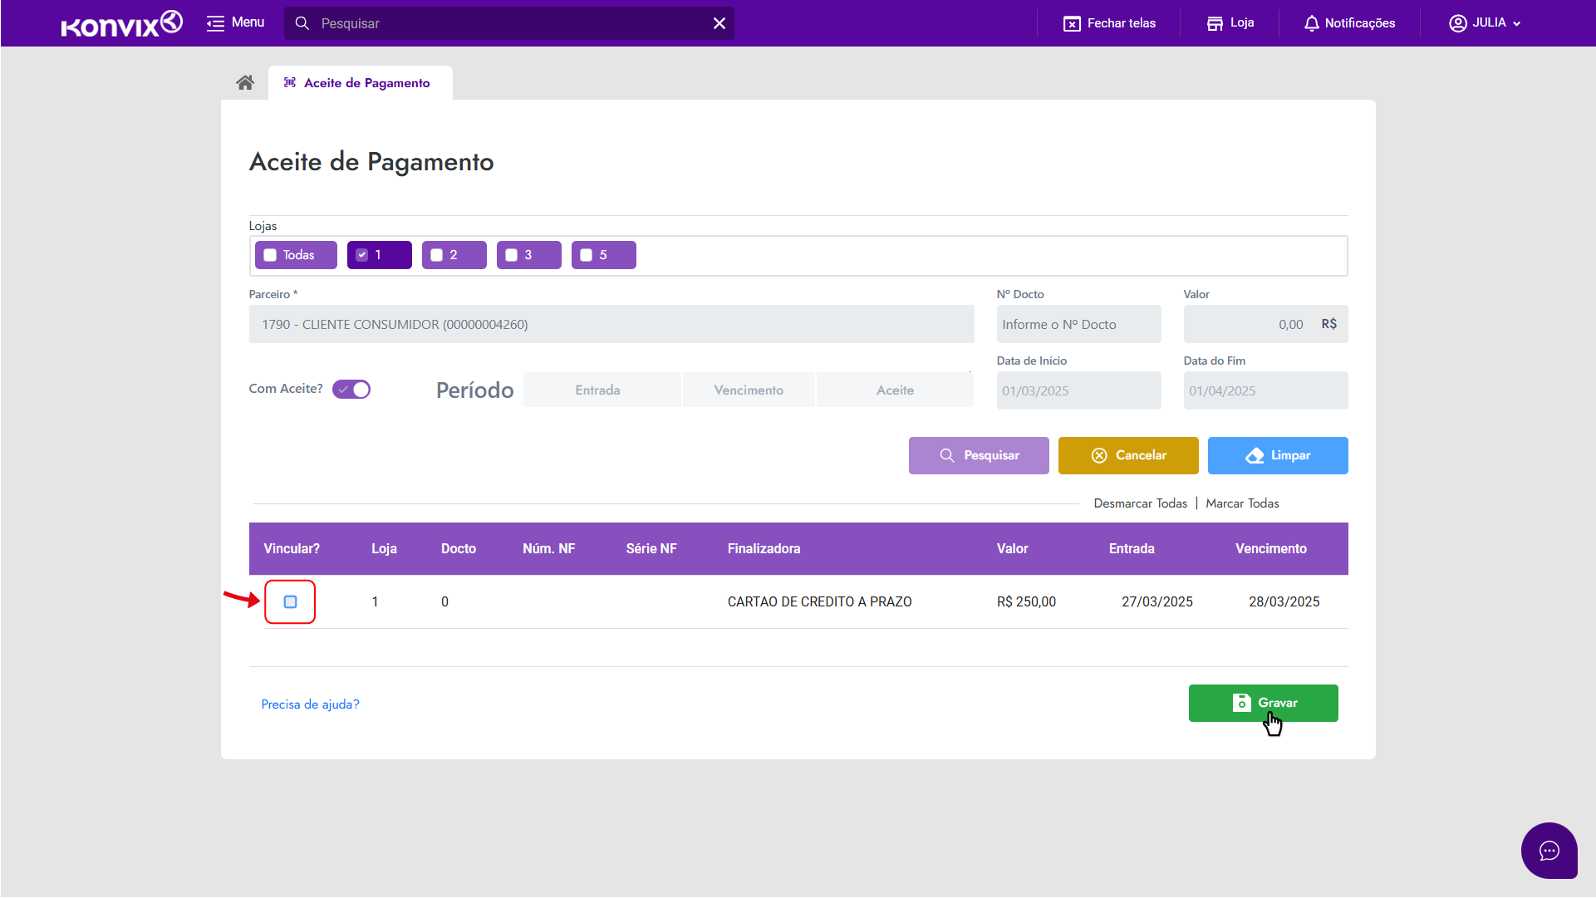Click the Limpar button

(1277, 455)
